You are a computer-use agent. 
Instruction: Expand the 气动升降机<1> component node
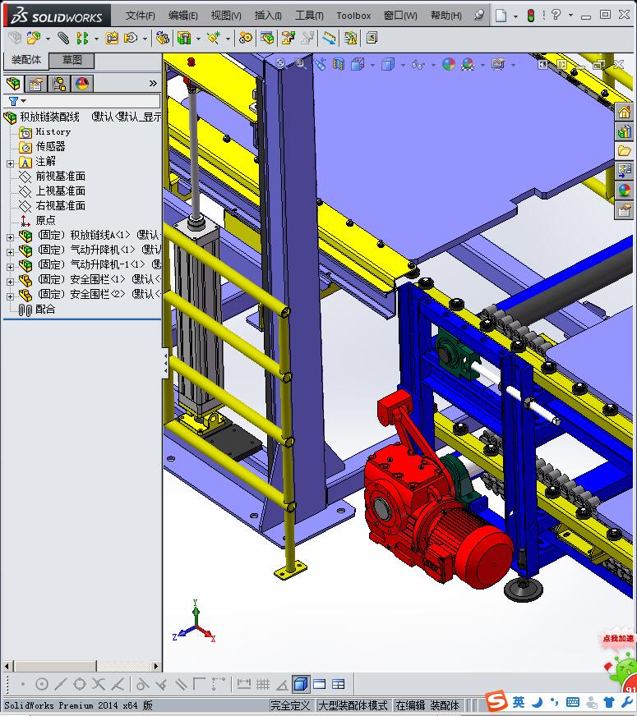tap(10, 252)
